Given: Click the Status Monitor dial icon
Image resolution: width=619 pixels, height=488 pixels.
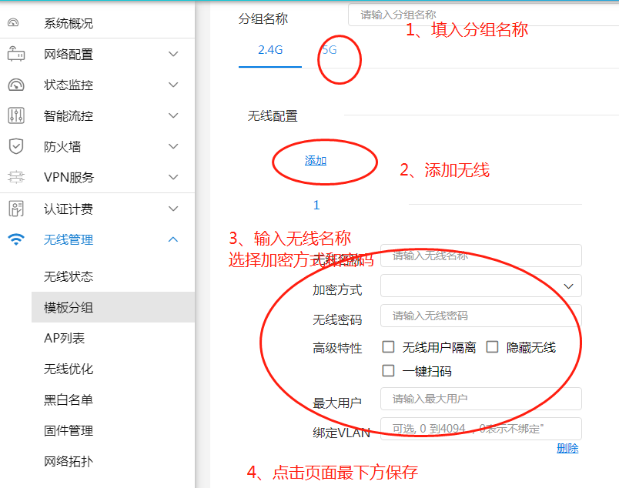Looking at the screenshot, I should (15, 85).
